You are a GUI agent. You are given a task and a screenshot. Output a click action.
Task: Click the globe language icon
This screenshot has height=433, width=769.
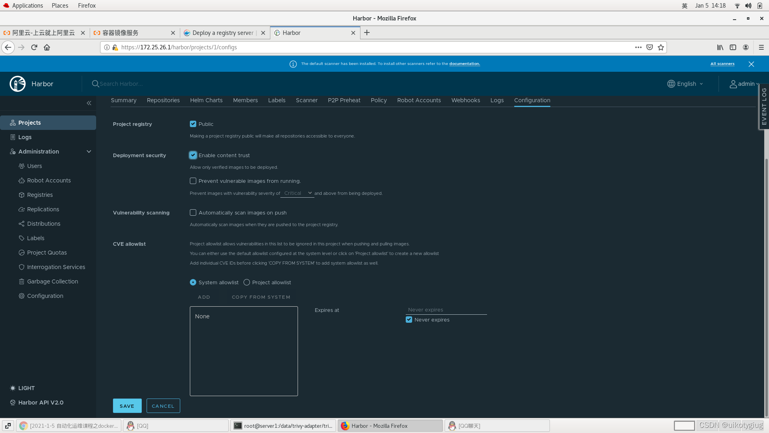[671, 84]
